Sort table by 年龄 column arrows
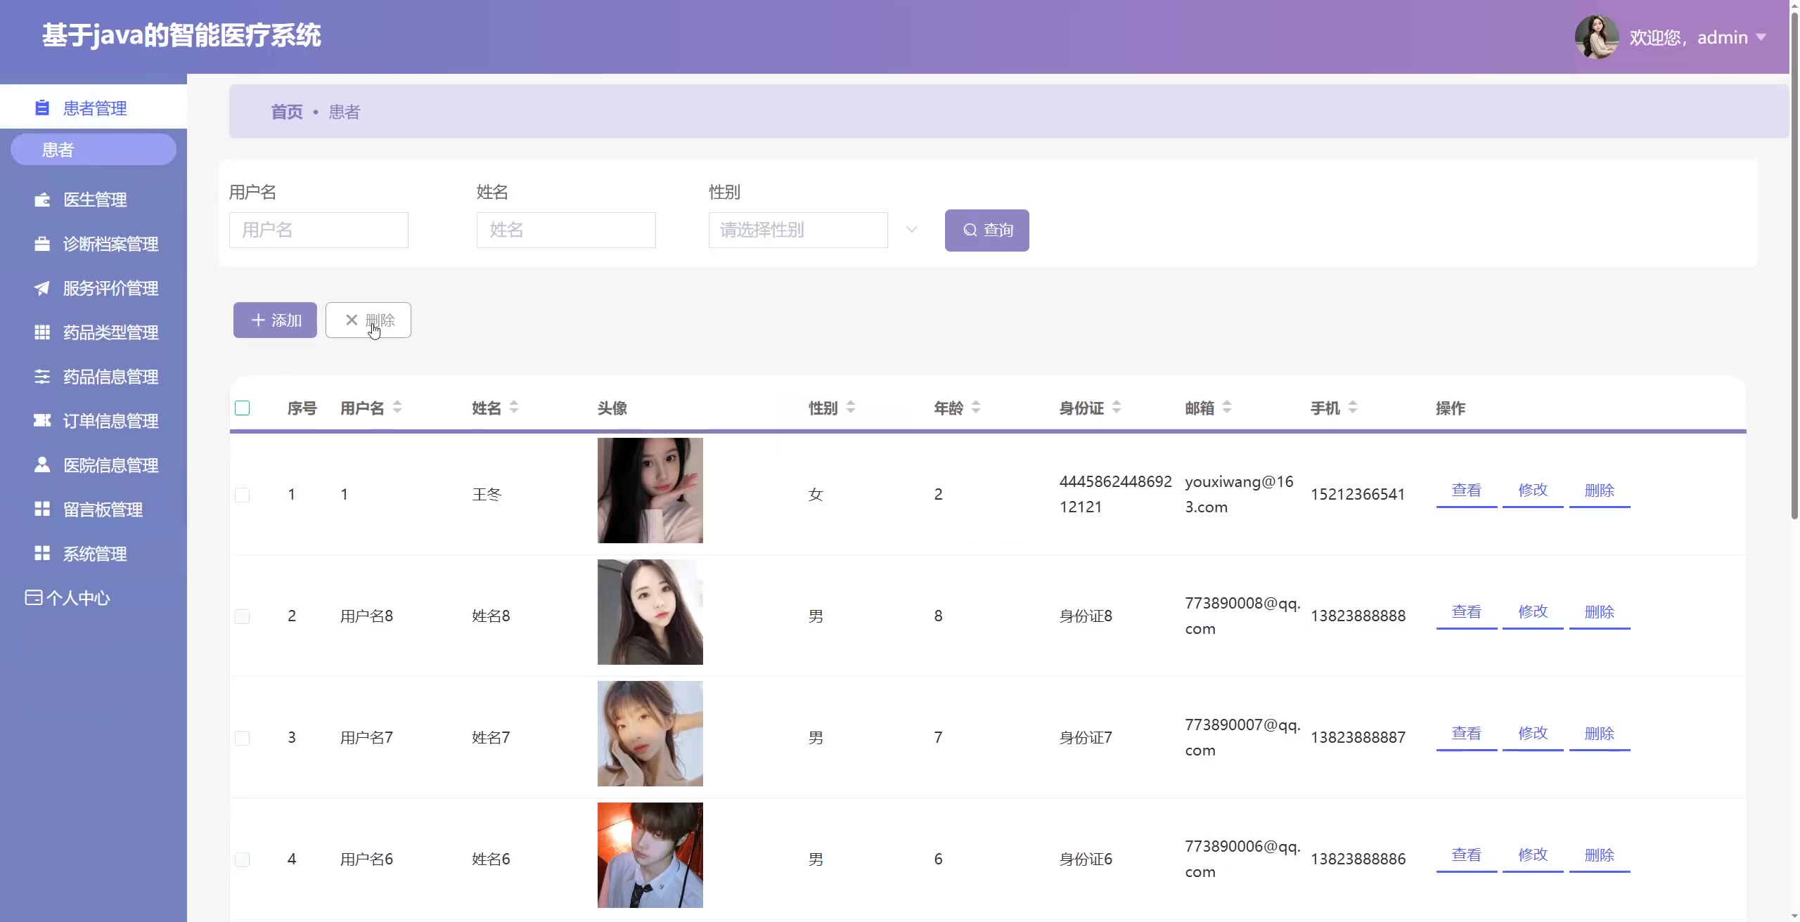Screen dimensions: 1800x922 pyautogui.click(x=976, y=408)
